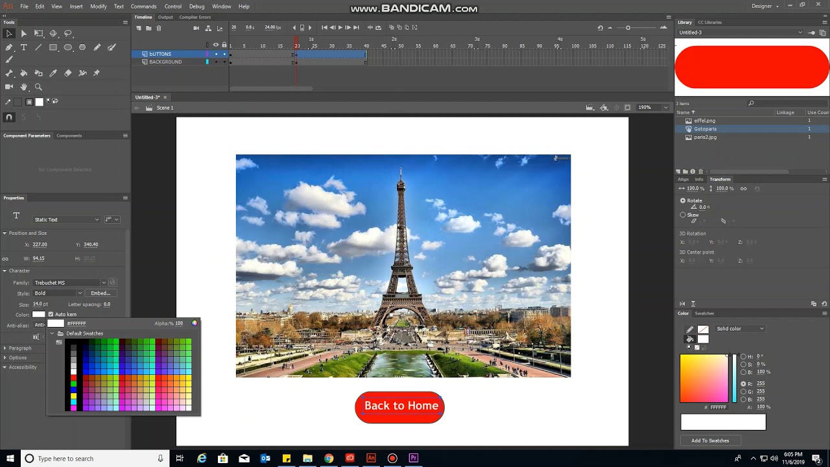The width and height of the screenshot is (830, 467).
Task: Switch to the Swatches tab
Action: (704, 313)
